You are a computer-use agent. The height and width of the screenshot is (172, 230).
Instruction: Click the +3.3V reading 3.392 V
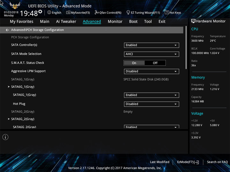tap(196, 138)
